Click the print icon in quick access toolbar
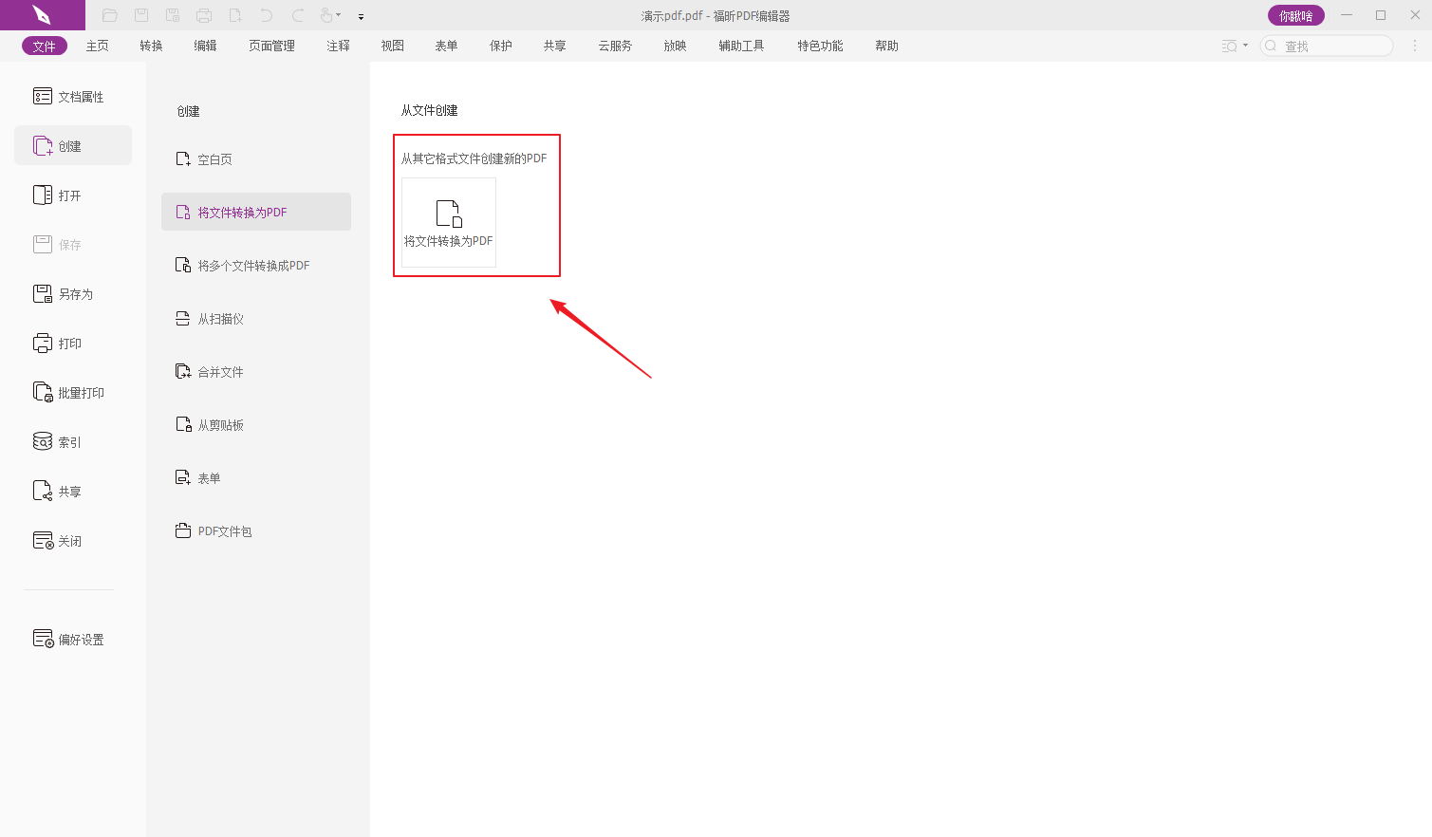This screenshot has height=837, width=1432. [204, 15]
